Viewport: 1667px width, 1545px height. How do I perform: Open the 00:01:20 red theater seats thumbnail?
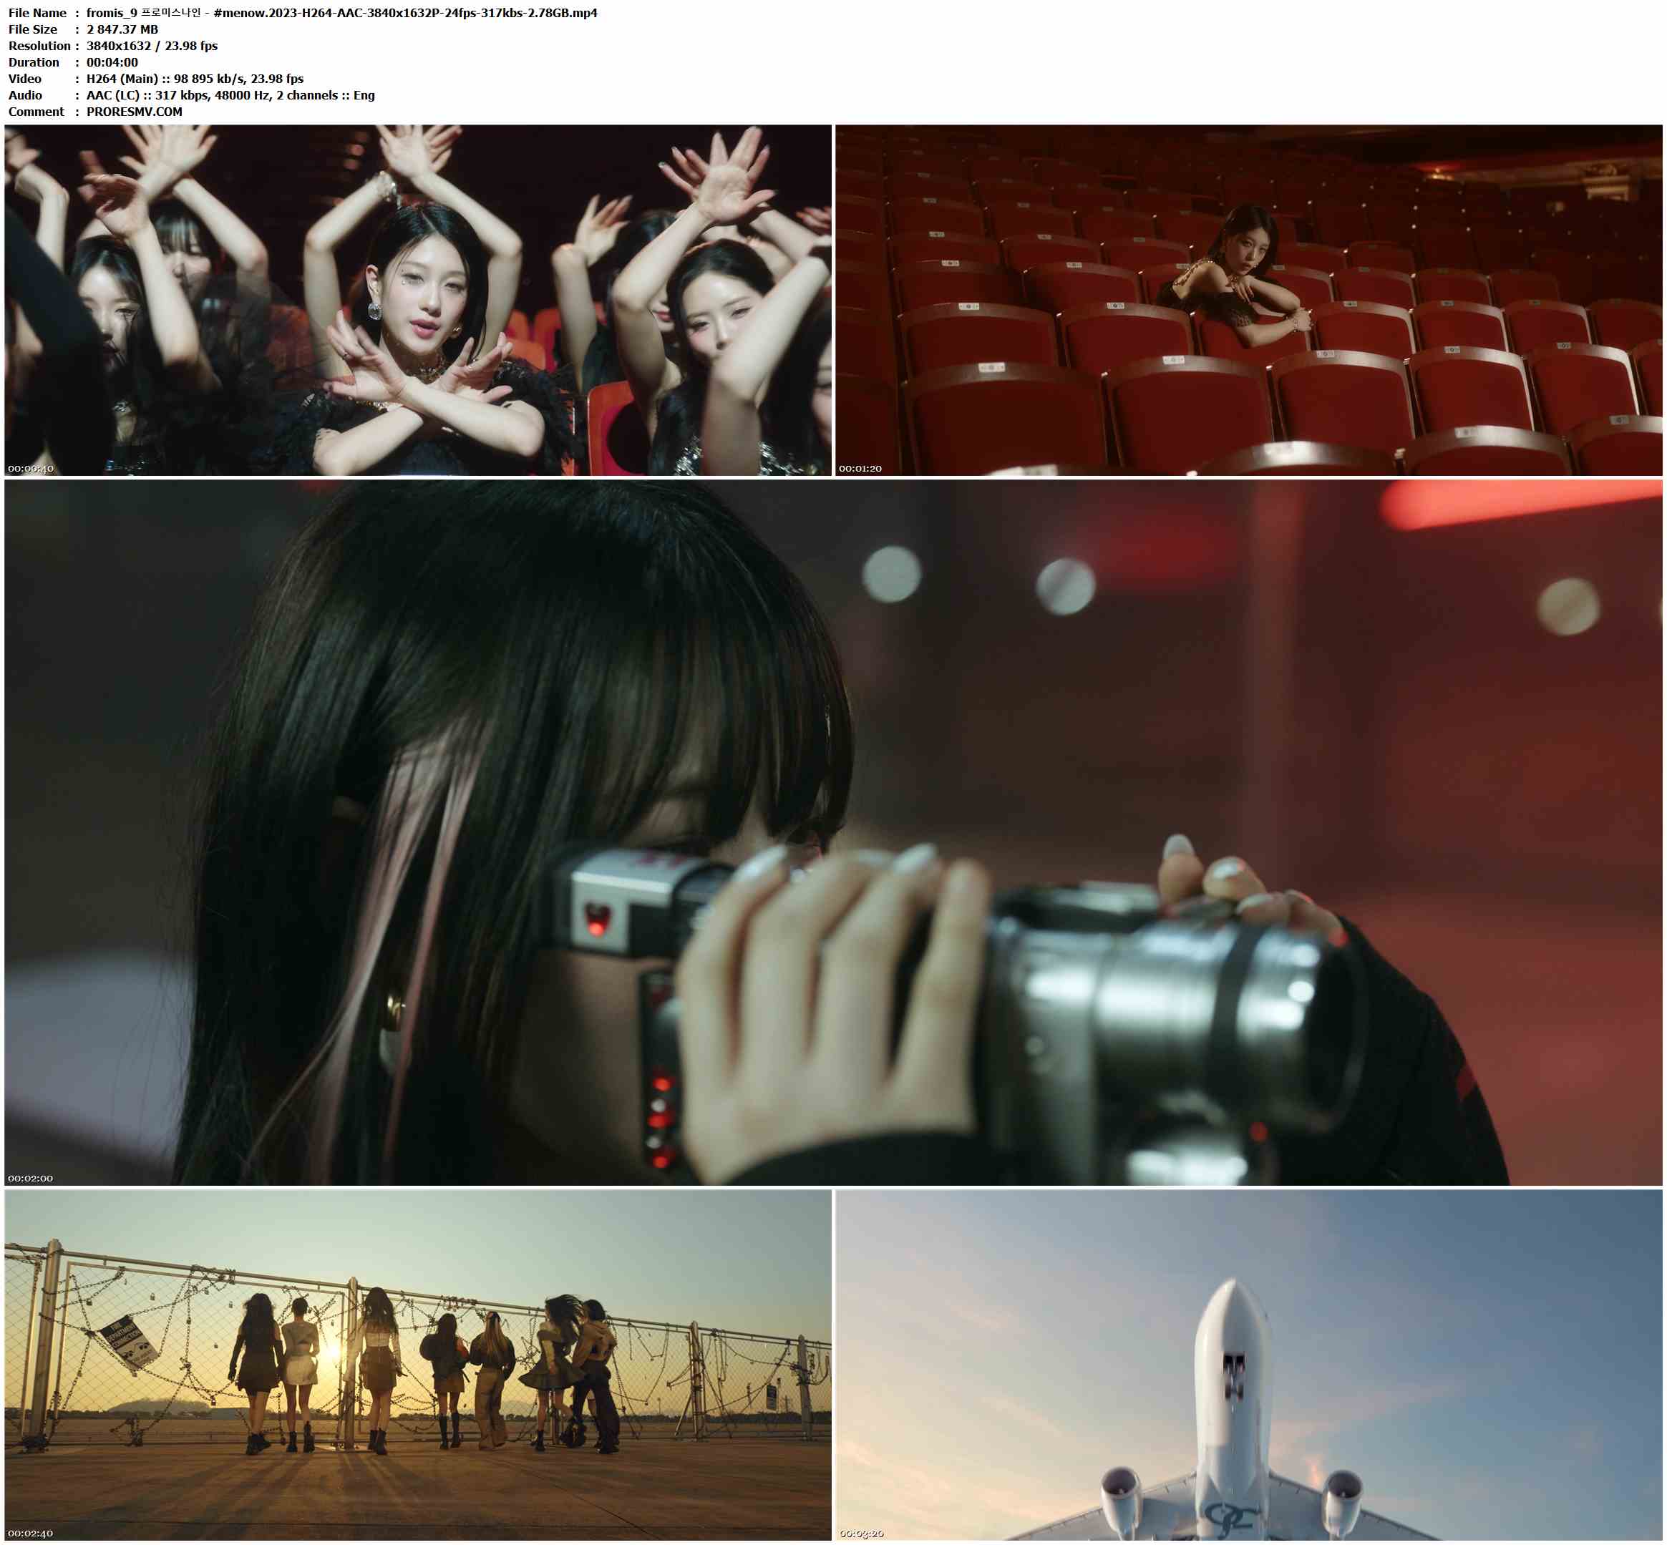(x=1249, y=300)
